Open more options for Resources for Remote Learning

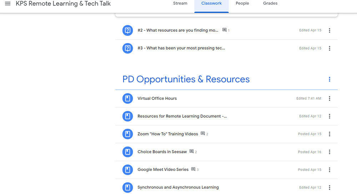(x=330, y=116)
